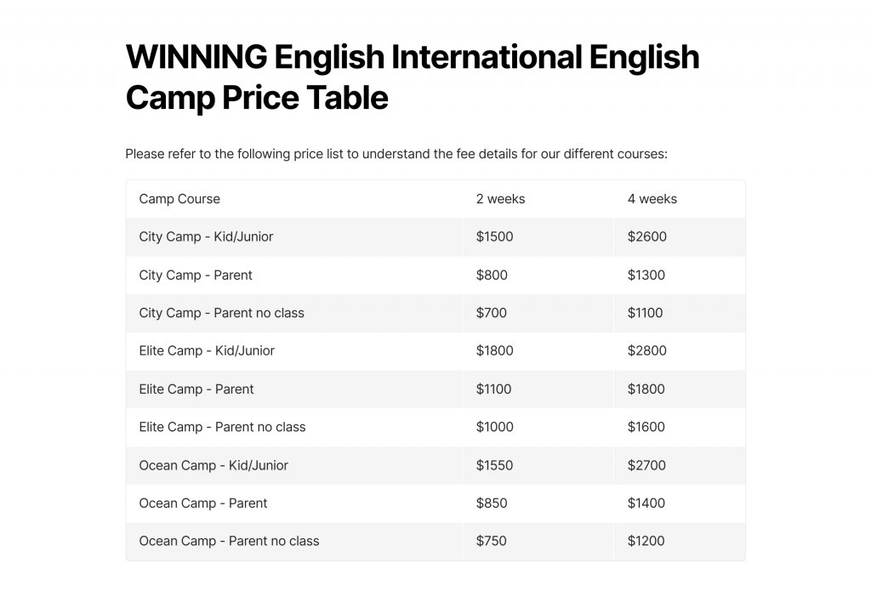
Task: Select the Ocean Camp - Kid/Junior cell
Action: coord(213,465)
